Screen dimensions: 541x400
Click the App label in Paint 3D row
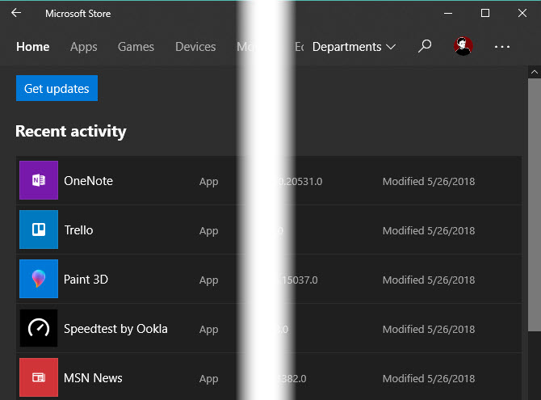(209, 281)
